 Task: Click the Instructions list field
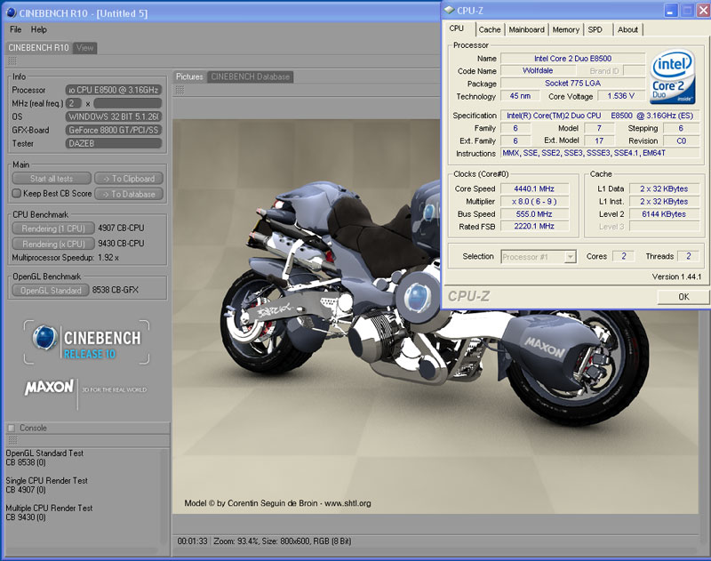pyautogui.click(x=599, y=153)
